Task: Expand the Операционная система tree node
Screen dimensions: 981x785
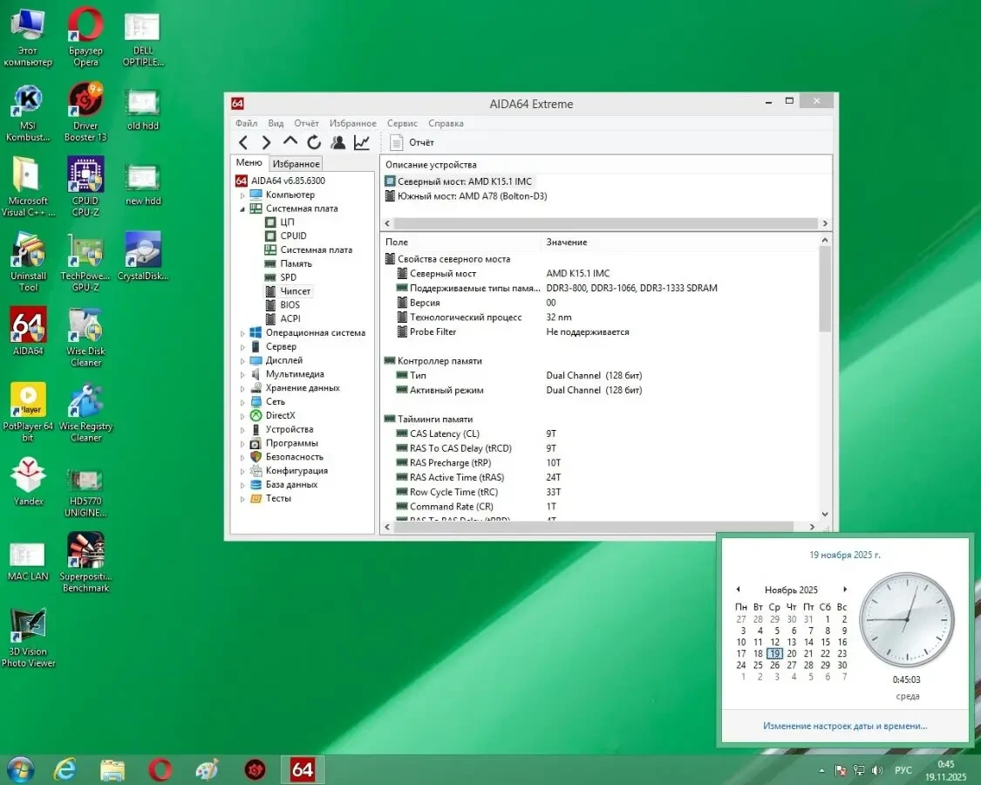Action: tap(243, 333)
